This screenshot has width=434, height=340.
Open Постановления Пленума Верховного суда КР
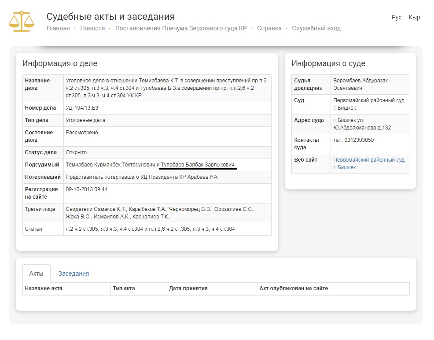coord(181,28)
